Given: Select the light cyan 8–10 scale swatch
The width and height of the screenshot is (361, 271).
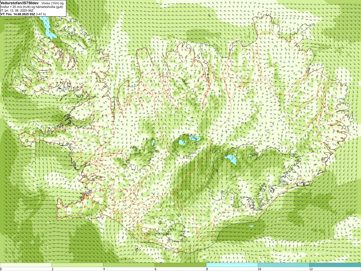Looking at the screenshot, I should 232,265.
